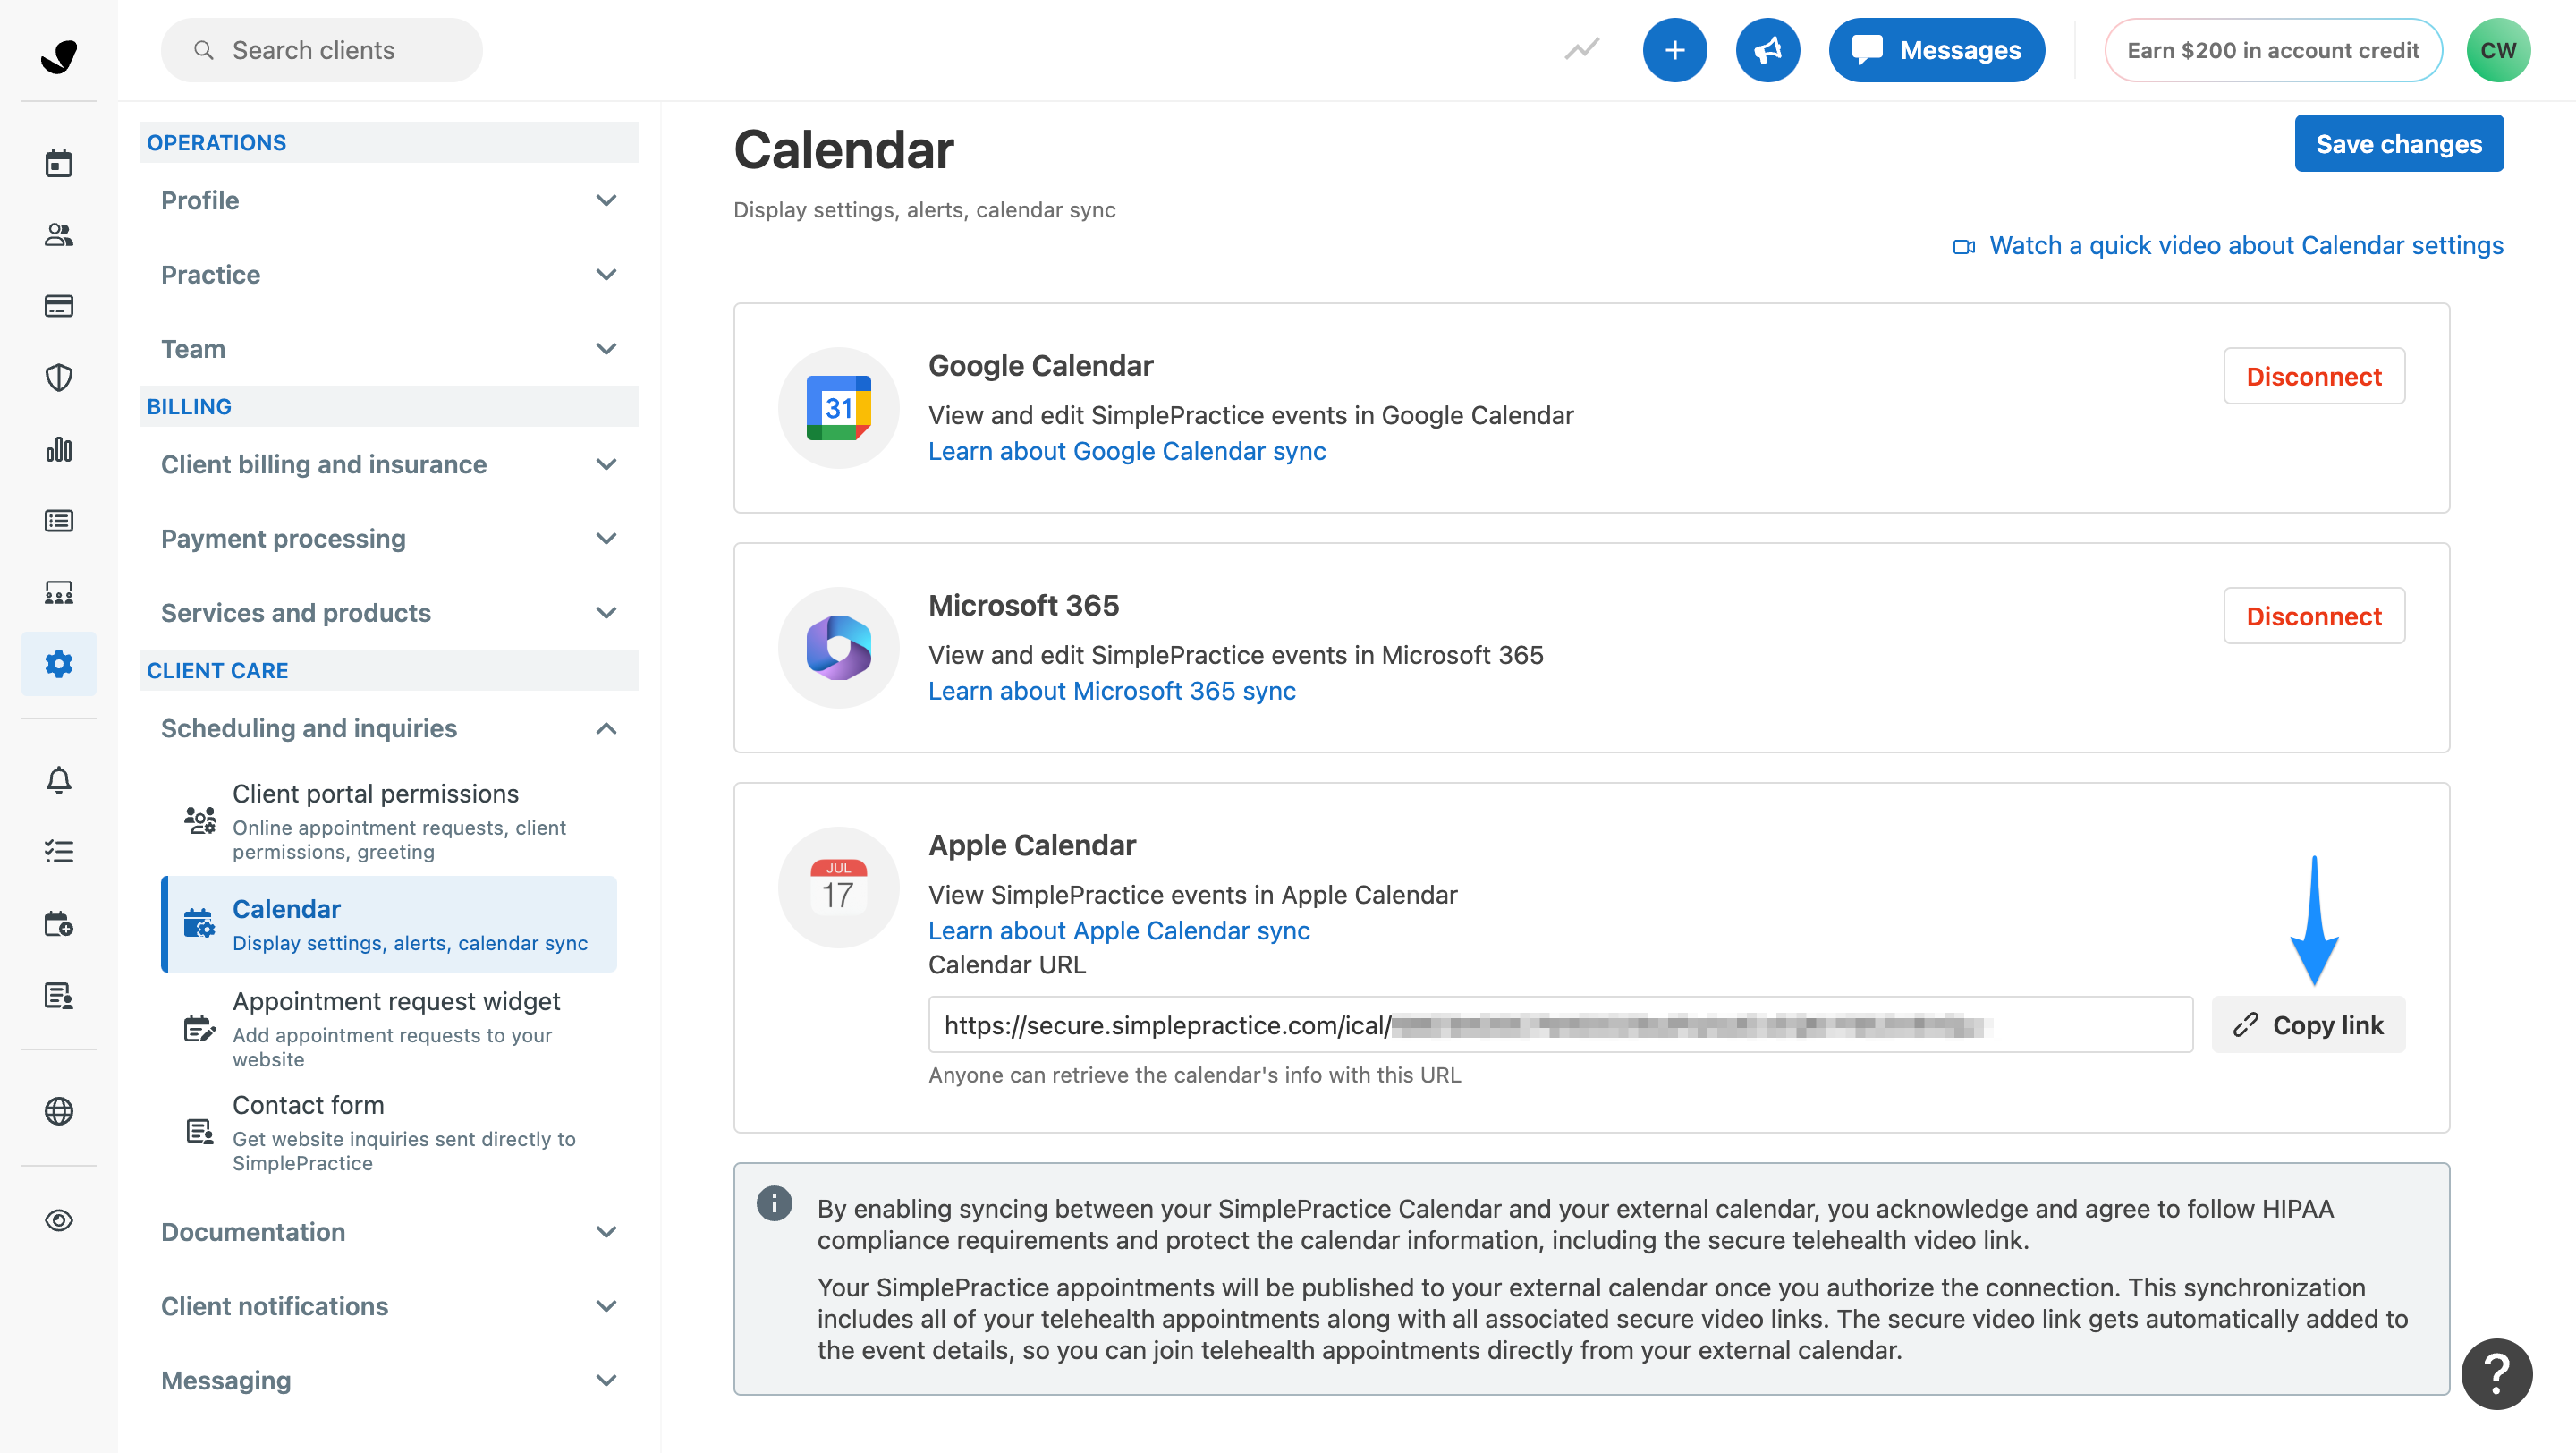Open the billing credit card icon

tap(59, 306)
